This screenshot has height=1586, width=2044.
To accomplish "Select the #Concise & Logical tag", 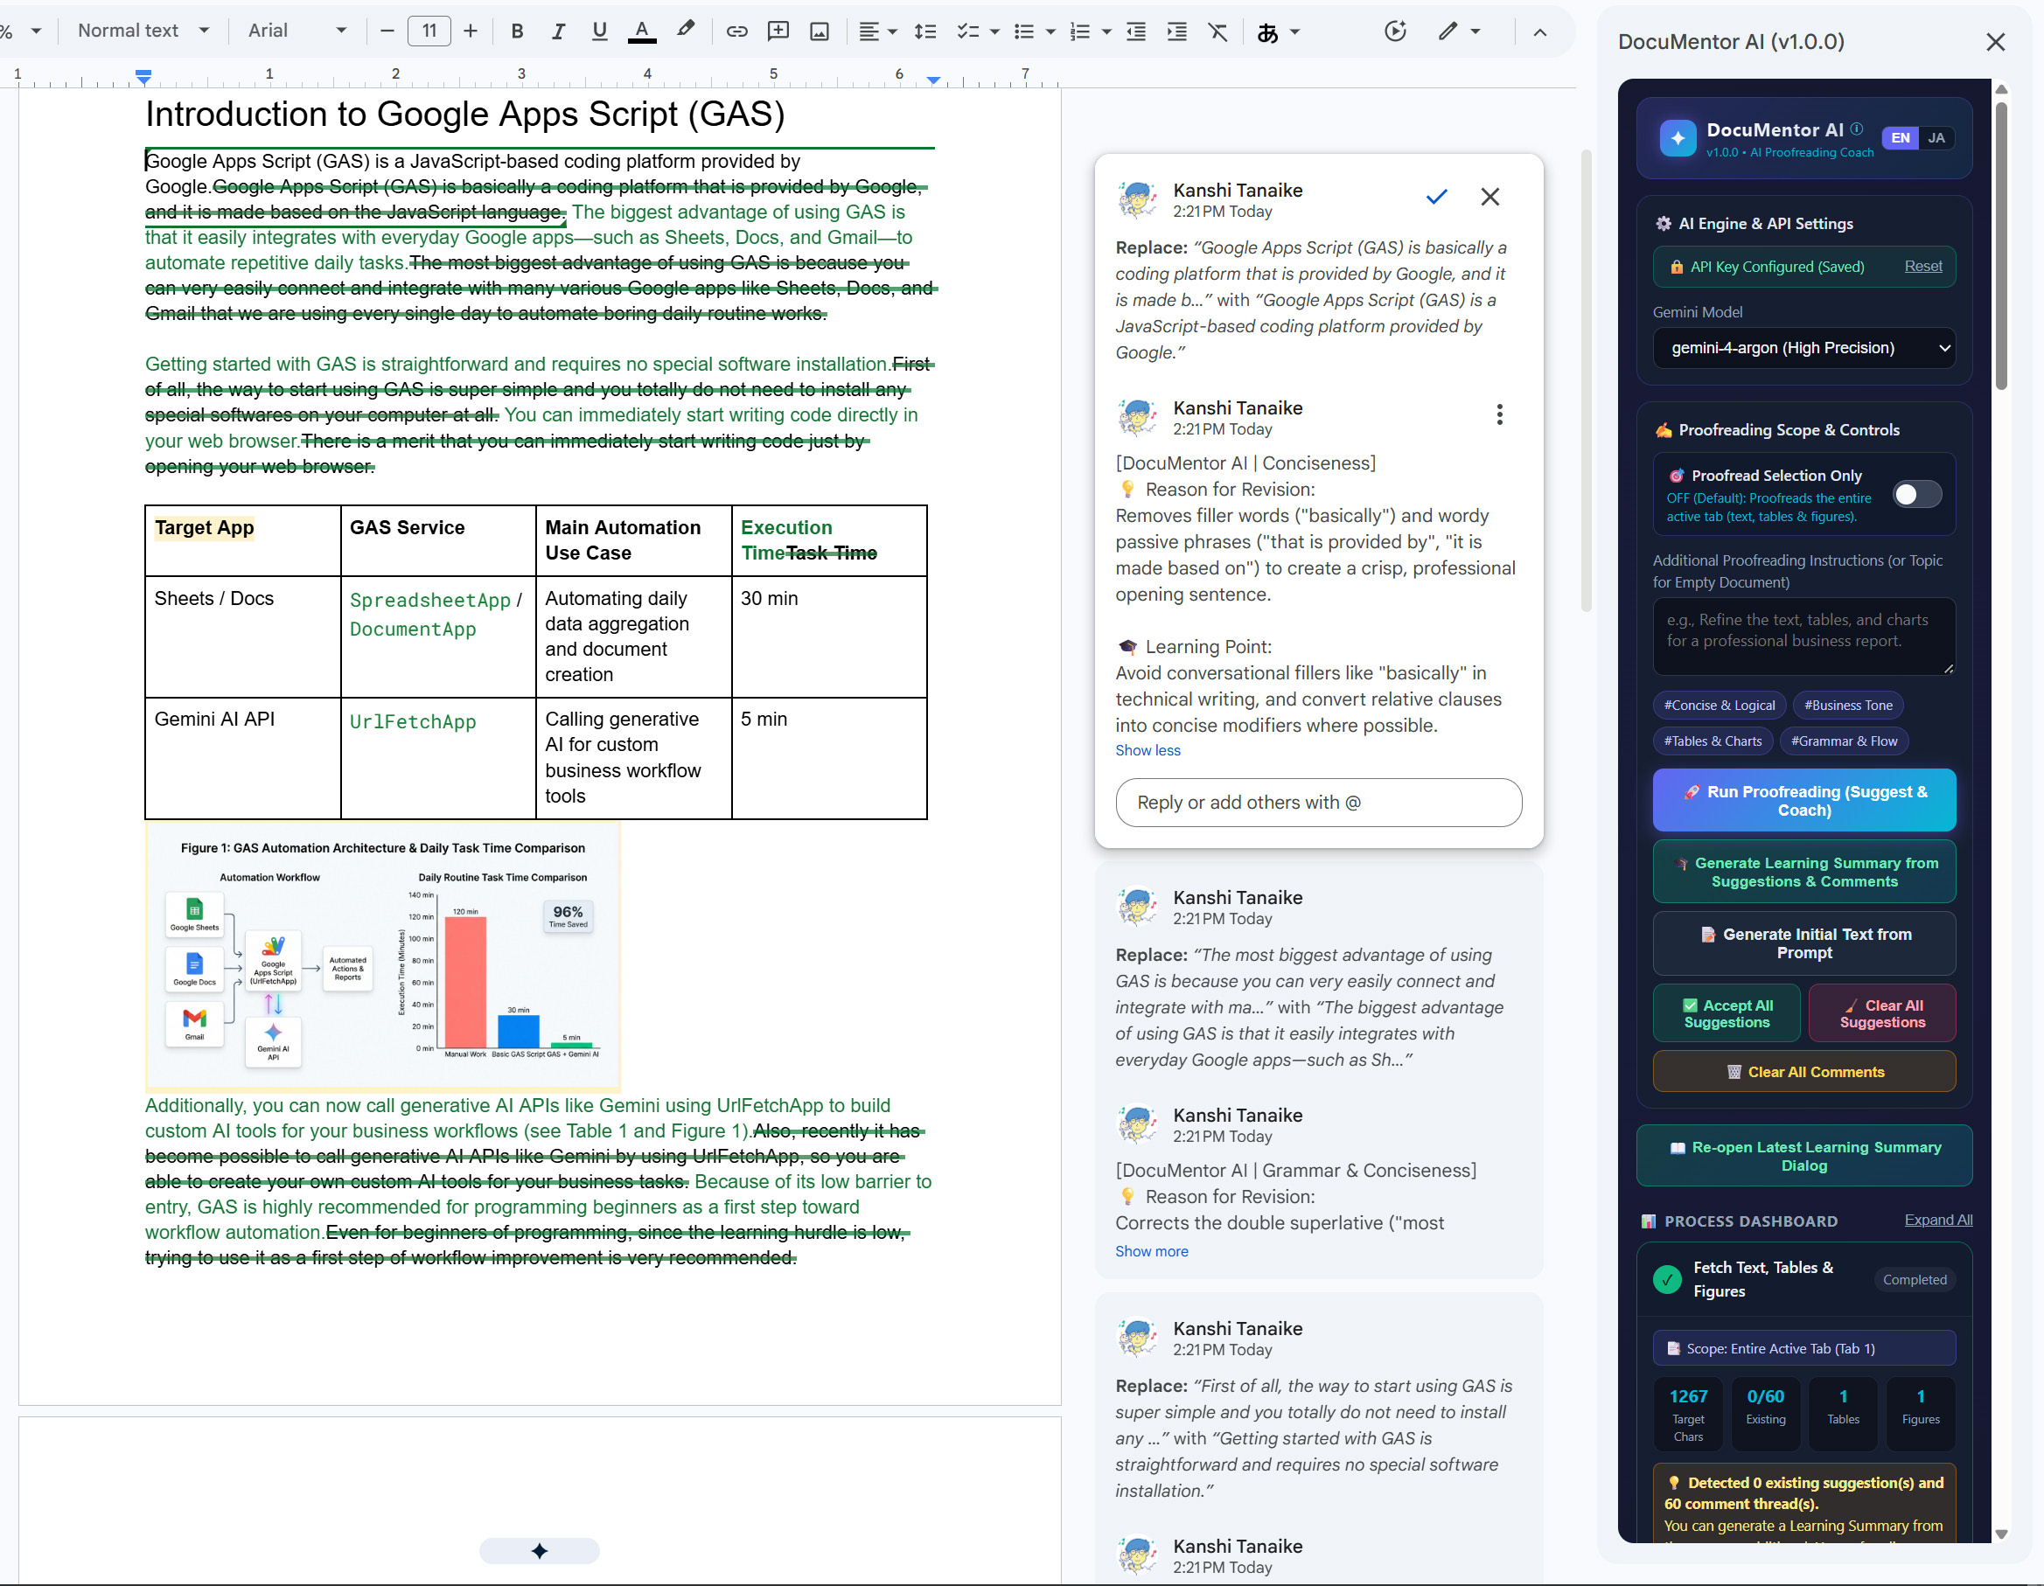I will 1720,706.
